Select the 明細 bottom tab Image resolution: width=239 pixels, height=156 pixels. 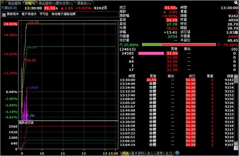click(x=125, y=153)
